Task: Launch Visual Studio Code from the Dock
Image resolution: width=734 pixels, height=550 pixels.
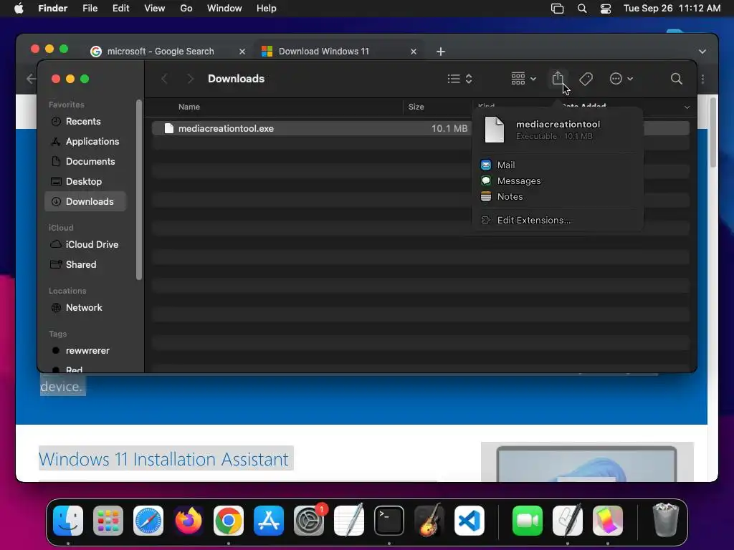Action: click(469, 521)
